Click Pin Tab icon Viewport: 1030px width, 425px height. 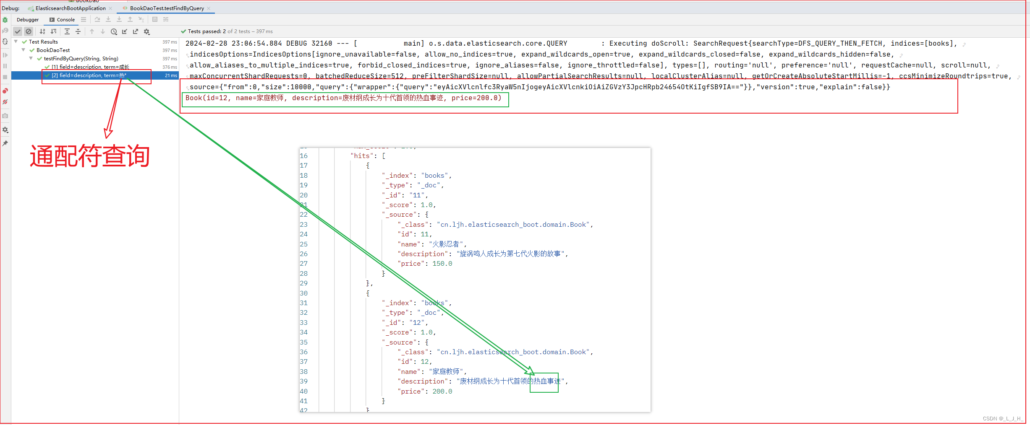(x=5, y=143)
